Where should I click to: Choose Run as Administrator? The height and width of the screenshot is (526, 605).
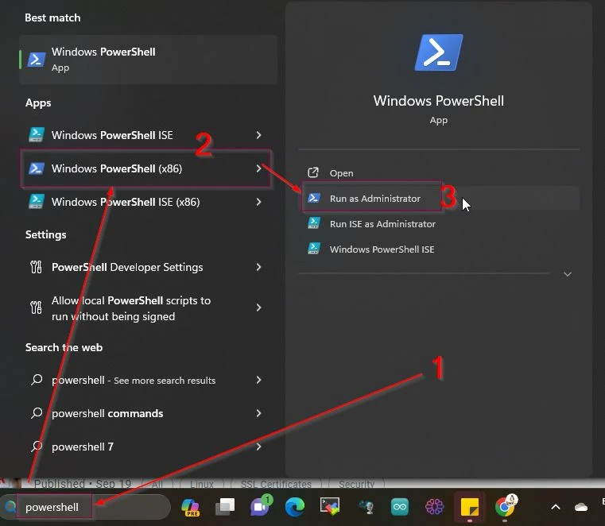(x=439, y=198)
